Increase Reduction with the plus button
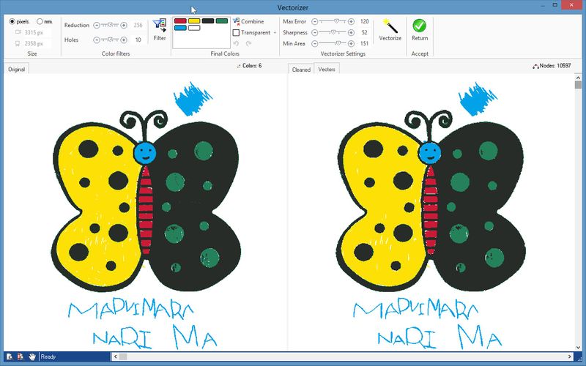The image size is (586, 366). point(123,25)
